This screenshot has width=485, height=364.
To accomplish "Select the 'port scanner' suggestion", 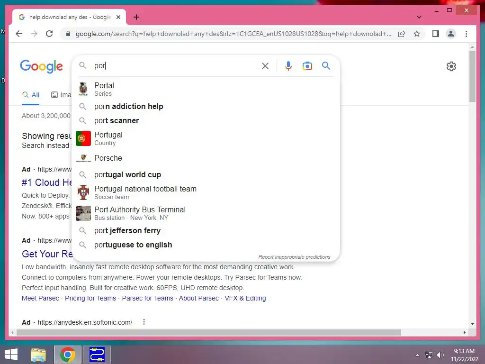I will [206, 120].
